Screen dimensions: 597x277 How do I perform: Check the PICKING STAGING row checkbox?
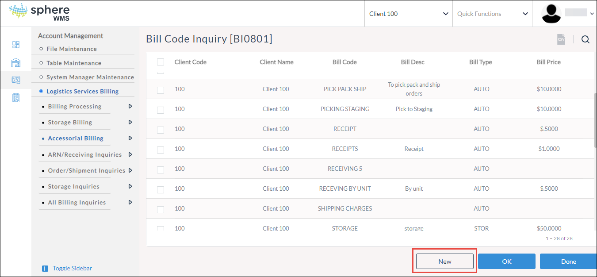pos(161,110)
